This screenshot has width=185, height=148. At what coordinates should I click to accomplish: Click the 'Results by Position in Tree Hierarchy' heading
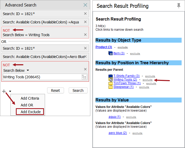(132, 63)
